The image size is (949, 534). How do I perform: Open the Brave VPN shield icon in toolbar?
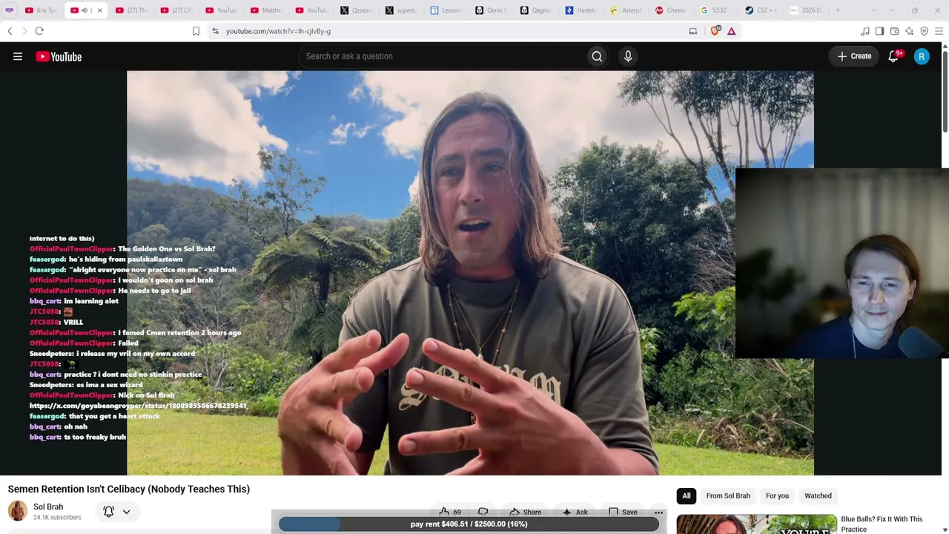point(924,31)
